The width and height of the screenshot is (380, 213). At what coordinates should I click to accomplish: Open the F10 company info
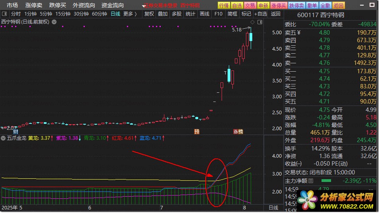pos(218,14)
